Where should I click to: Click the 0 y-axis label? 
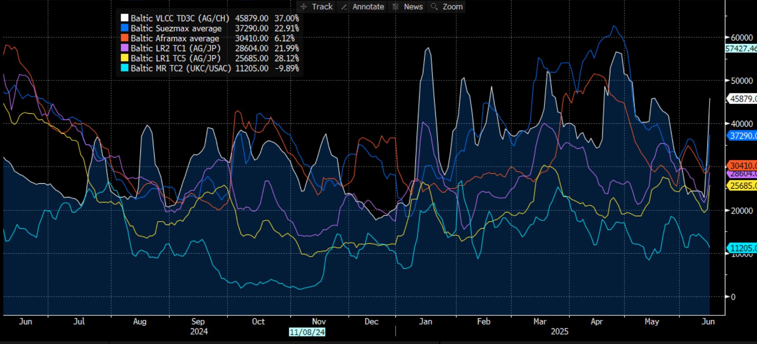[733, 297]
